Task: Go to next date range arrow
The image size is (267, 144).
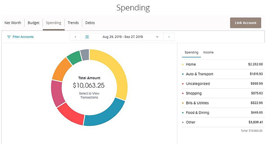Action: 169,37
